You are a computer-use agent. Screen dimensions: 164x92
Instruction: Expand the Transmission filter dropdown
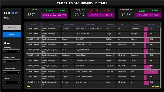point(12,72)
